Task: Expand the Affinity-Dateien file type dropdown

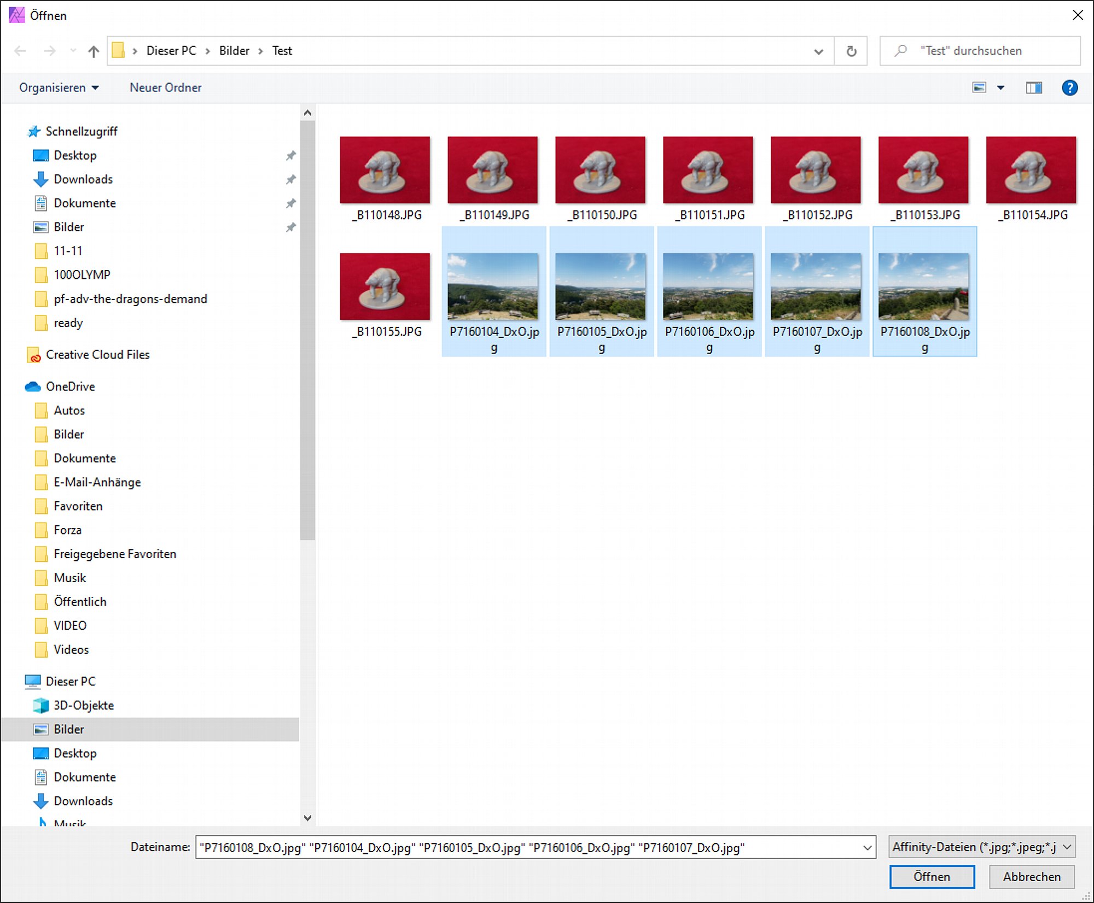Action: tap(982, 847)
